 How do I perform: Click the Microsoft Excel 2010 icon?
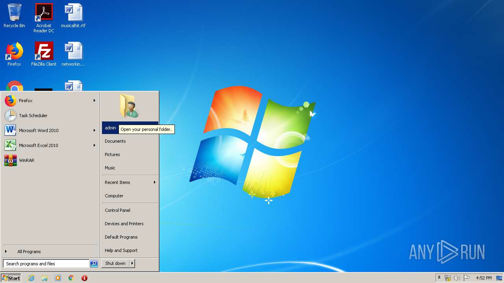[11, 145]
